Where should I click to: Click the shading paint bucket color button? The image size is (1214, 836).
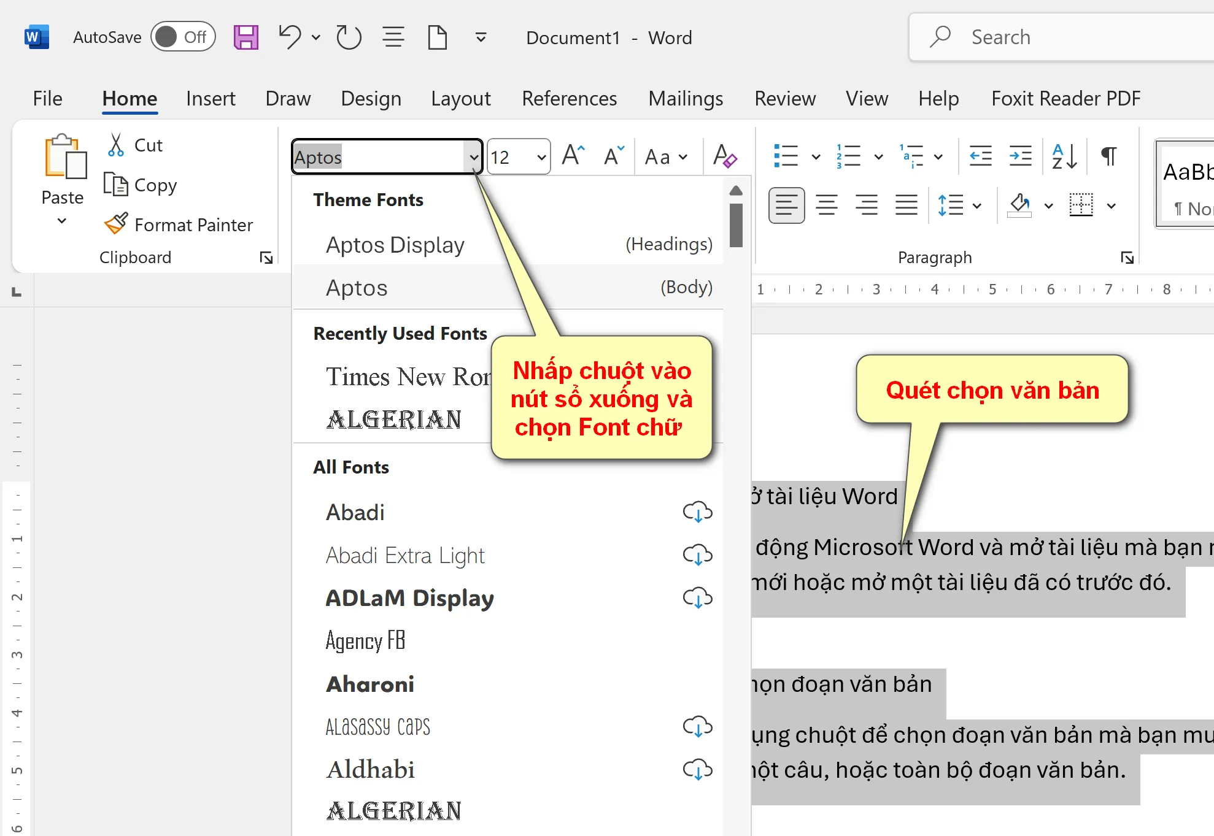click(1019, 205)
